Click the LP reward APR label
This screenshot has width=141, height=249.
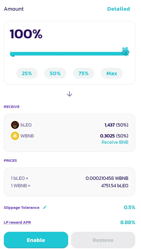[x=17, y=222]
